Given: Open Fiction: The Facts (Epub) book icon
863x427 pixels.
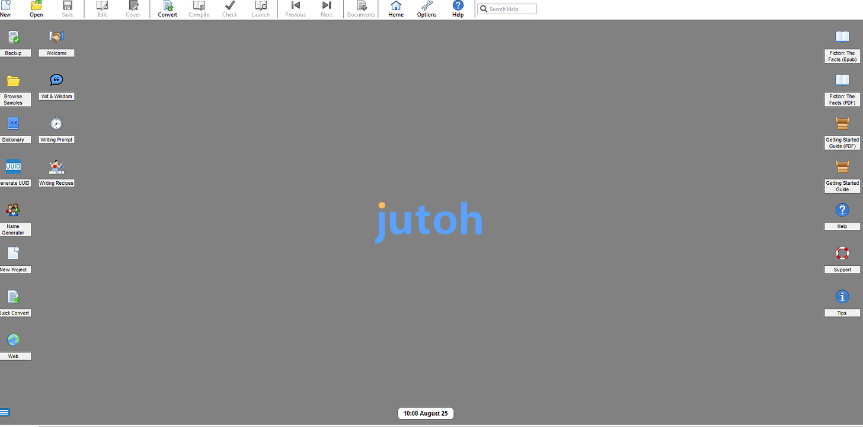Looking at the screenshot, I should point(842,37).
